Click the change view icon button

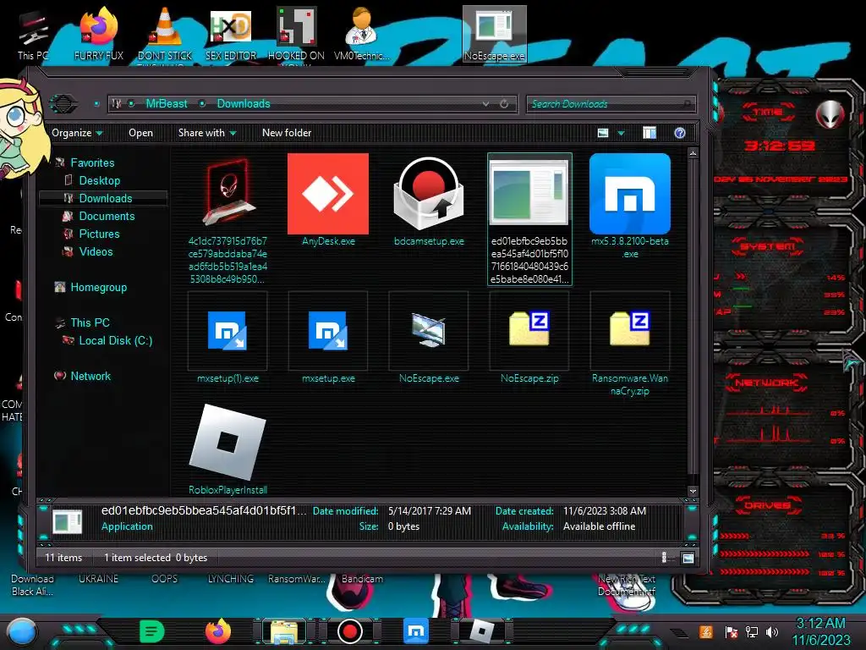click(603, 133)
